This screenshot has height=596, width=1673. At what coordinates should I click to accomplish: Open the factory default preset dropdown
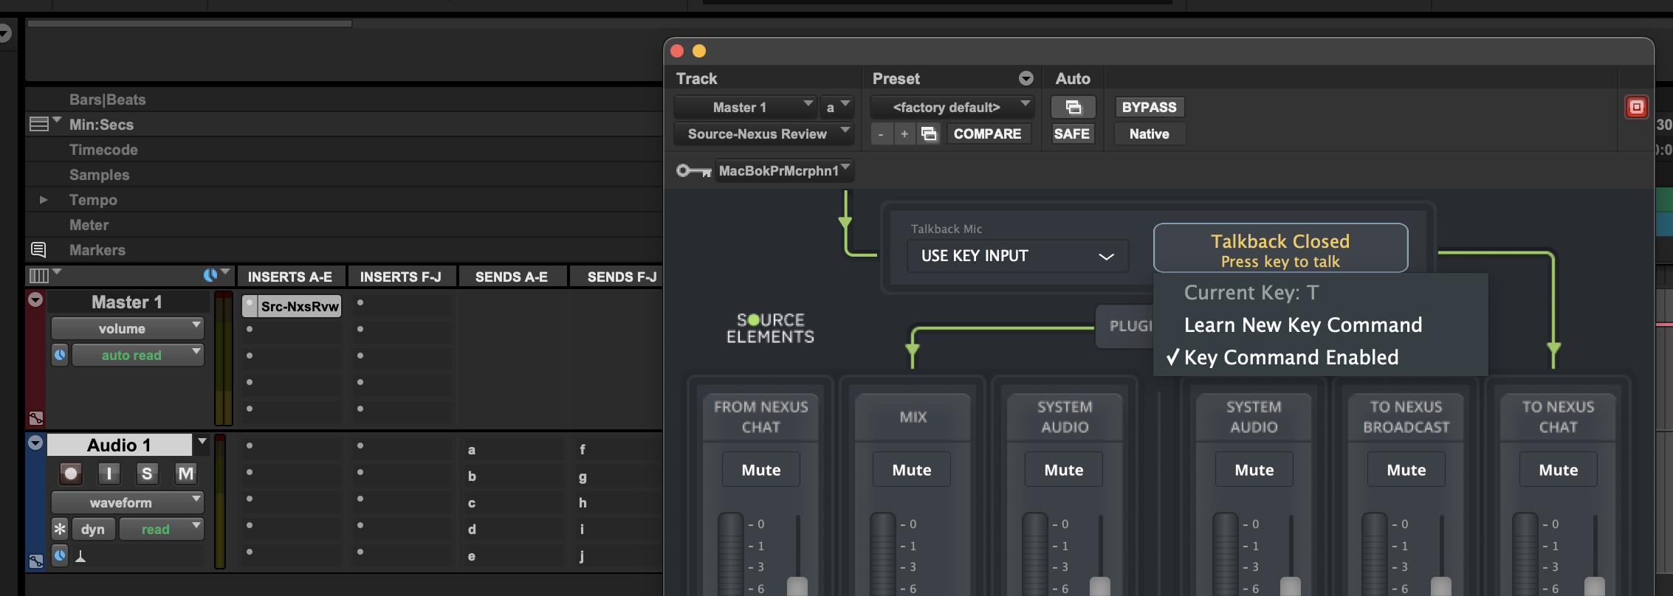tap(952, 107)
